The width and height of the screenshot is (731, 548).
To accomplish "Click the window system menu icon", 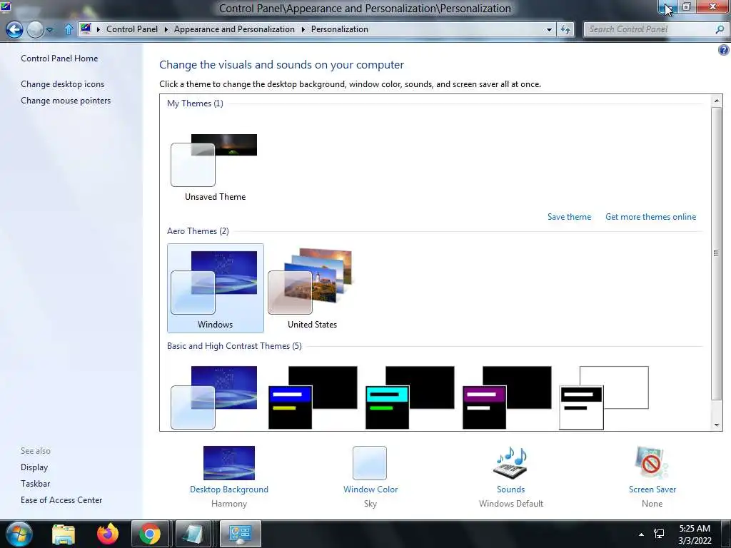I will 6,6.
